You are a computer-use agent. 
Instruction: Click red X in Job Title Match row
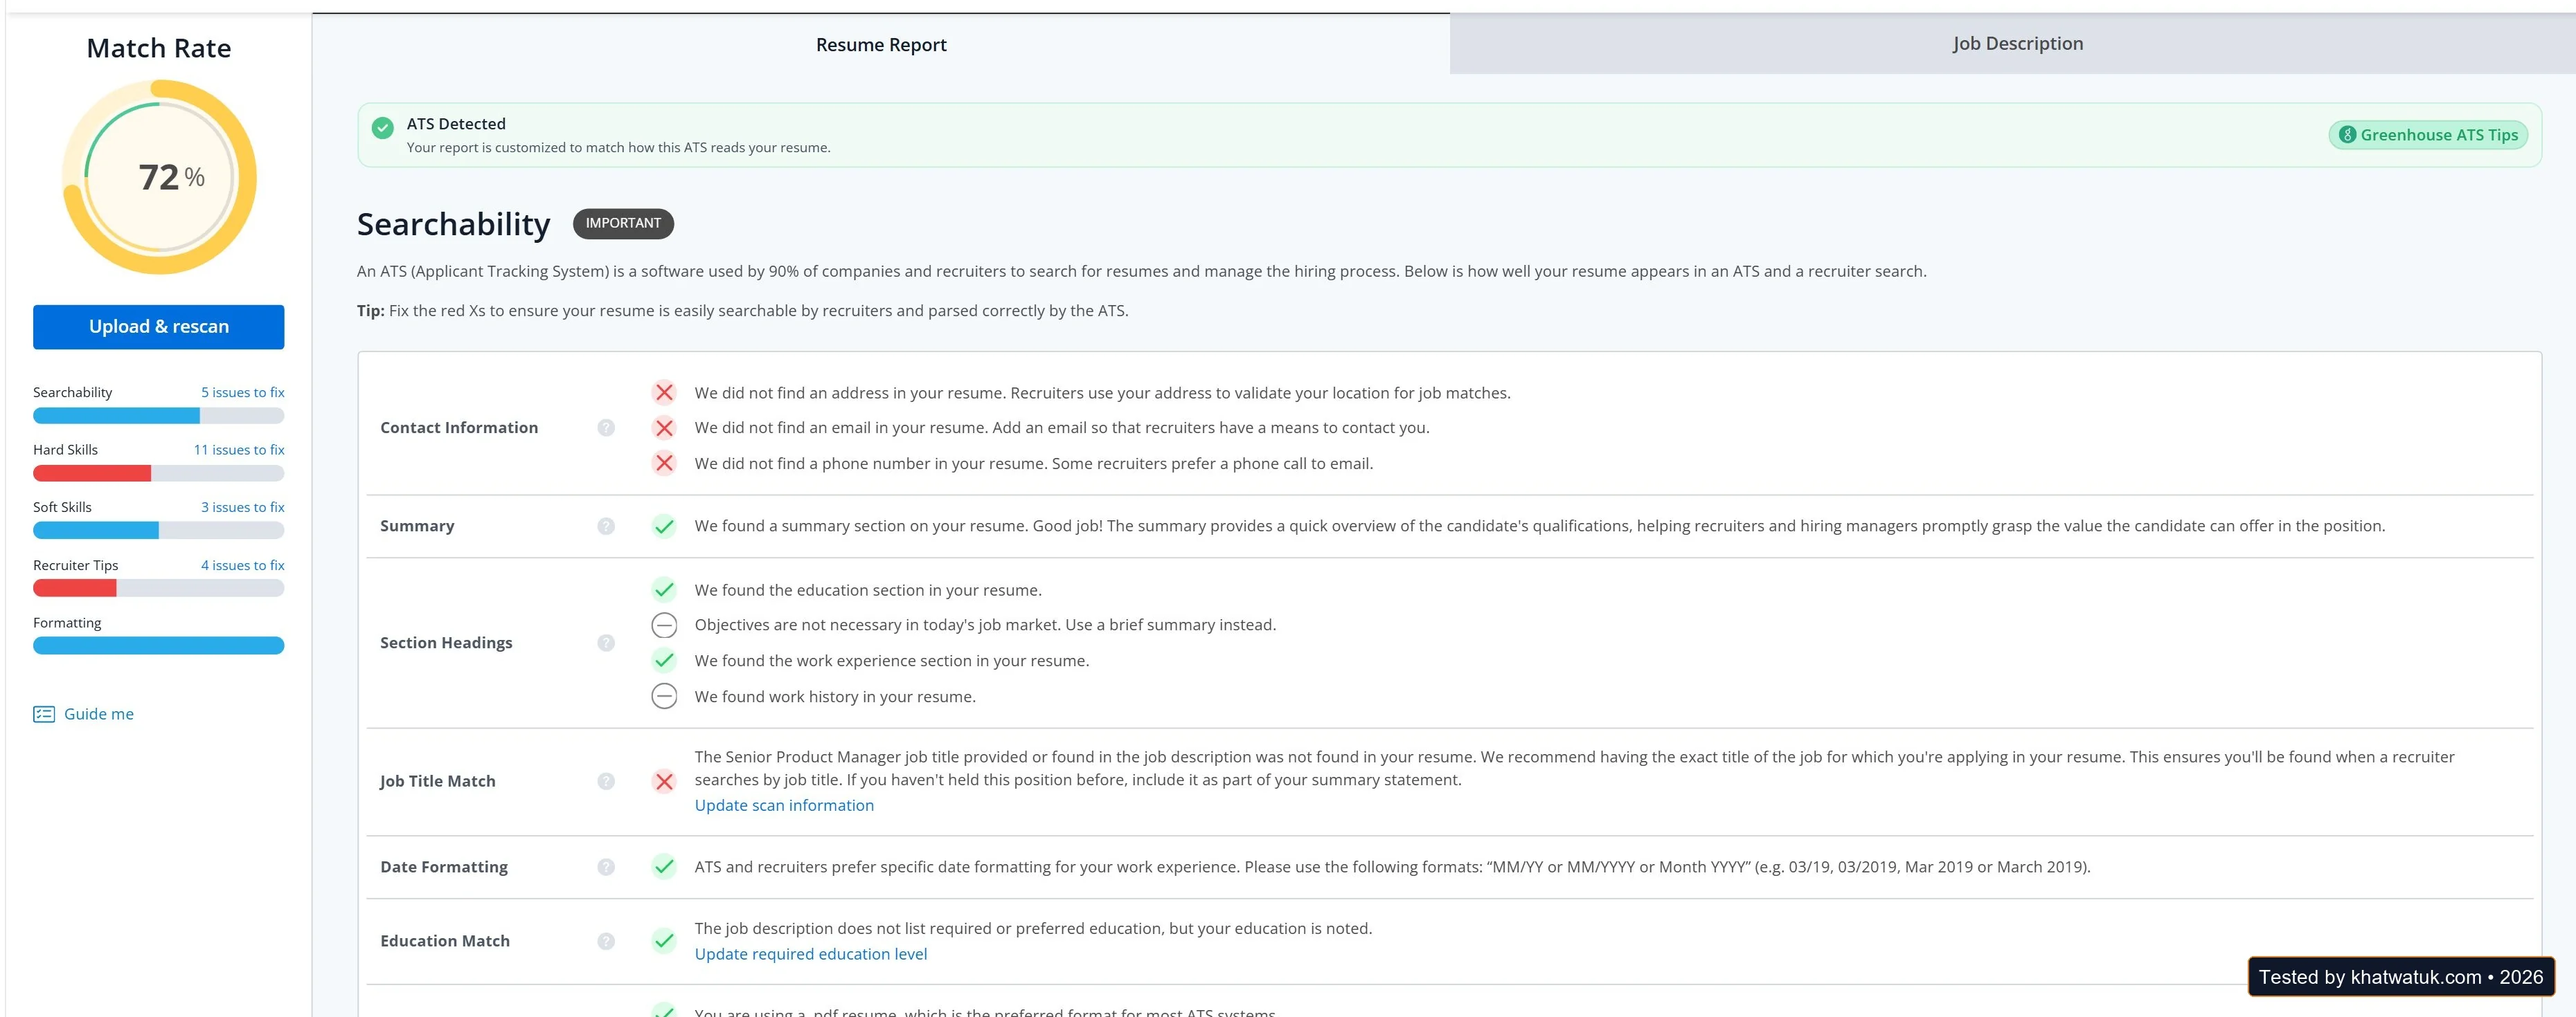[x=664, y=781]
